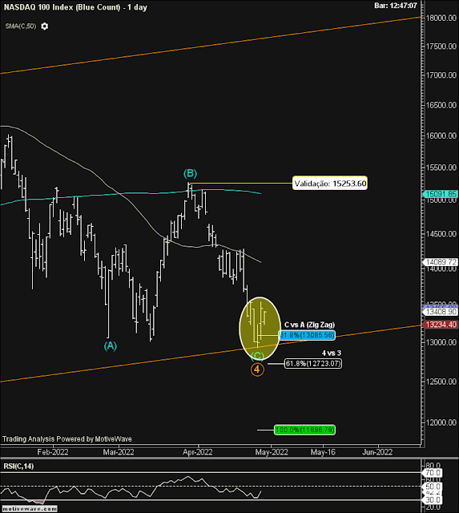This screenshot has width=459, height=513.
Task: Select wave label (B) on the chart
Action: pos(190,173)
